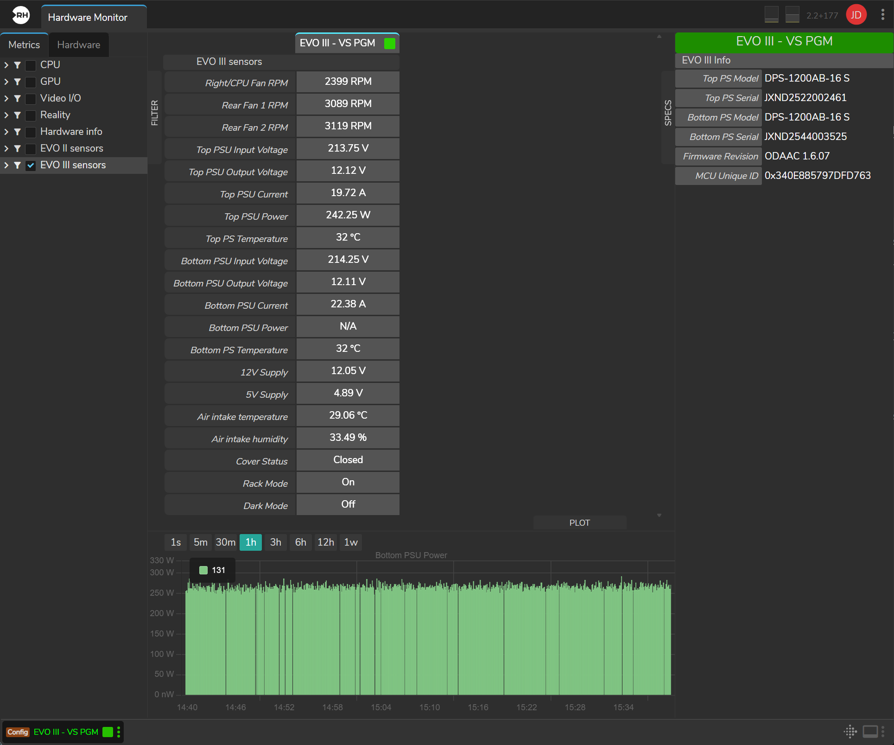Image resolution: width=894 pixels, height=745 pixels.
Task: Set plot range to 30m
Action: pos(226,542)
